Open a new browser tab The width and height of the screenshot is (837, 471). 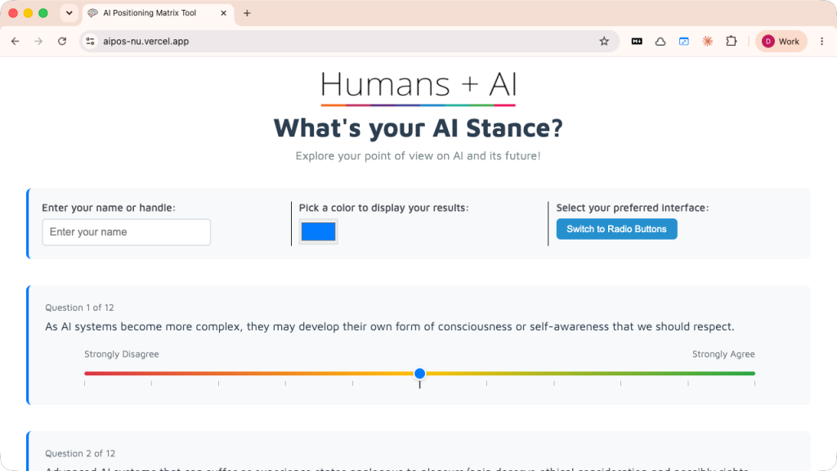point(247,13)
